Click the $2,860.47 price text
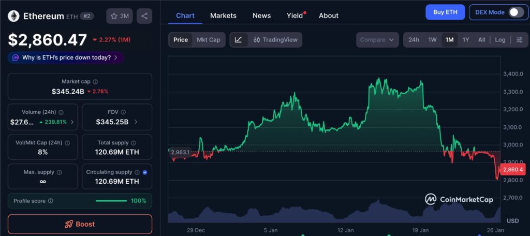Screen dimensions: 530x236 tap(48, 40)
